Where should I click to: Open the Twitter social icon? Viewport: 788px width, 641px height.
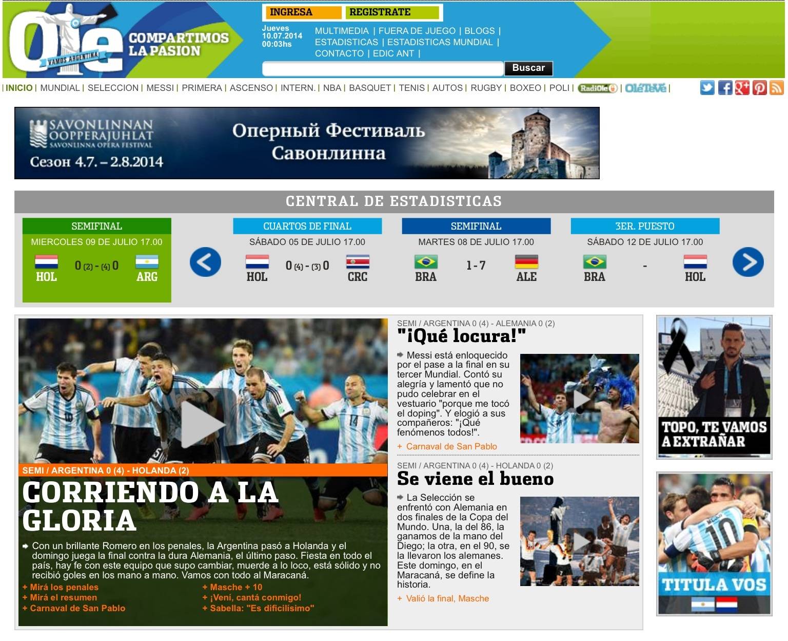707,88
